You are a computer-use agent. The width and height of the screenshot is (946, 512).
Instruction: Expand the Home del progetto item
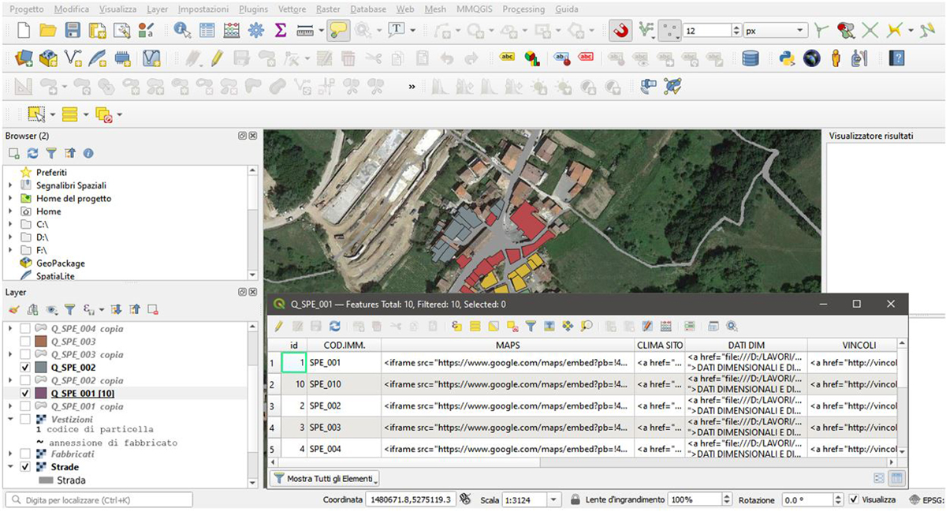(10, 198)
